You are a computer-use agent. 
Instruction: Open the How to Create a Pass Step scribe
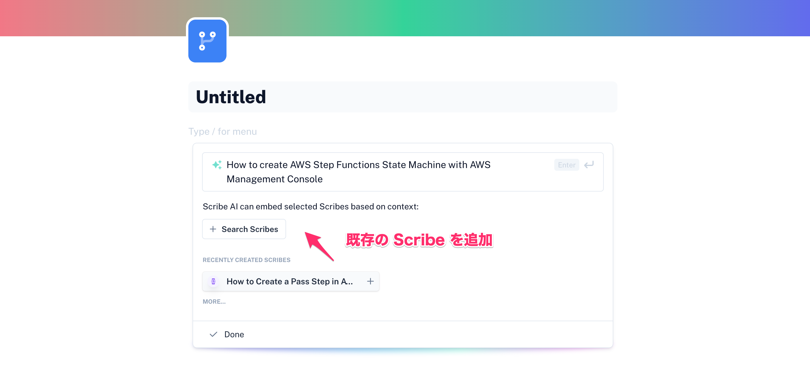[x=289, y=281]
